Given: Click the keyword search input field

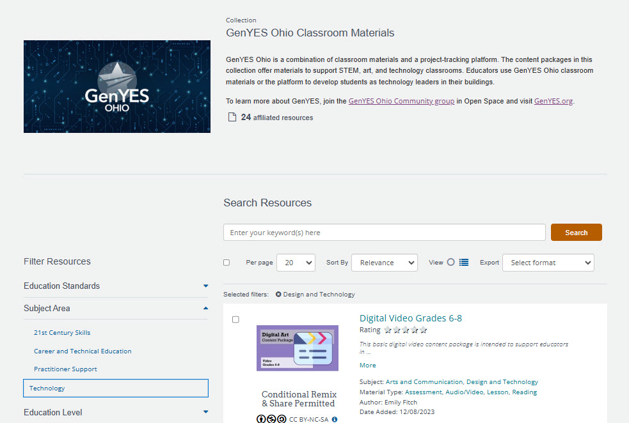Looking at the screenshot, I should [x=385, y=233].
